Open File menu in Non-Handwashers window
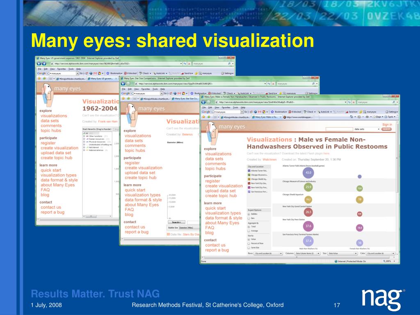Screen dimensions: 420x315 pos(204,107)
